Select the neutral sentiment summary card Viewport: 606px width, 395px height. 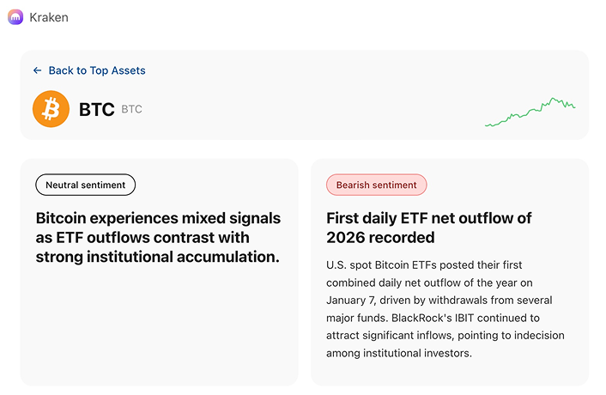[159, 326]
